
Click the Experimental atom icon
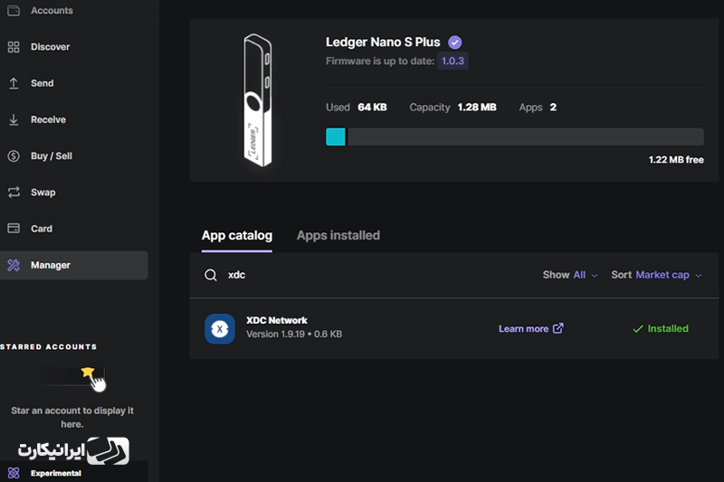click(14, 473)
